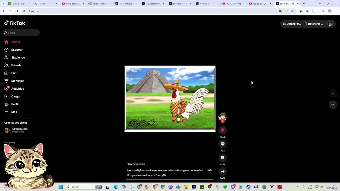Click Obtener M... button
Screen dimensions: 340x191
[292, 24]
